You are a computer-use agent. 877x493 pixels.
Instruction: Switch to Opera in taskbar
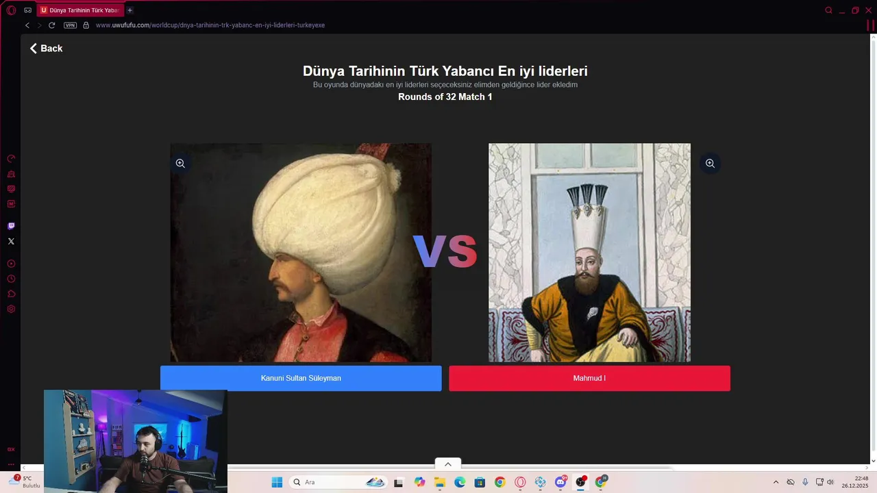point(520,482)
